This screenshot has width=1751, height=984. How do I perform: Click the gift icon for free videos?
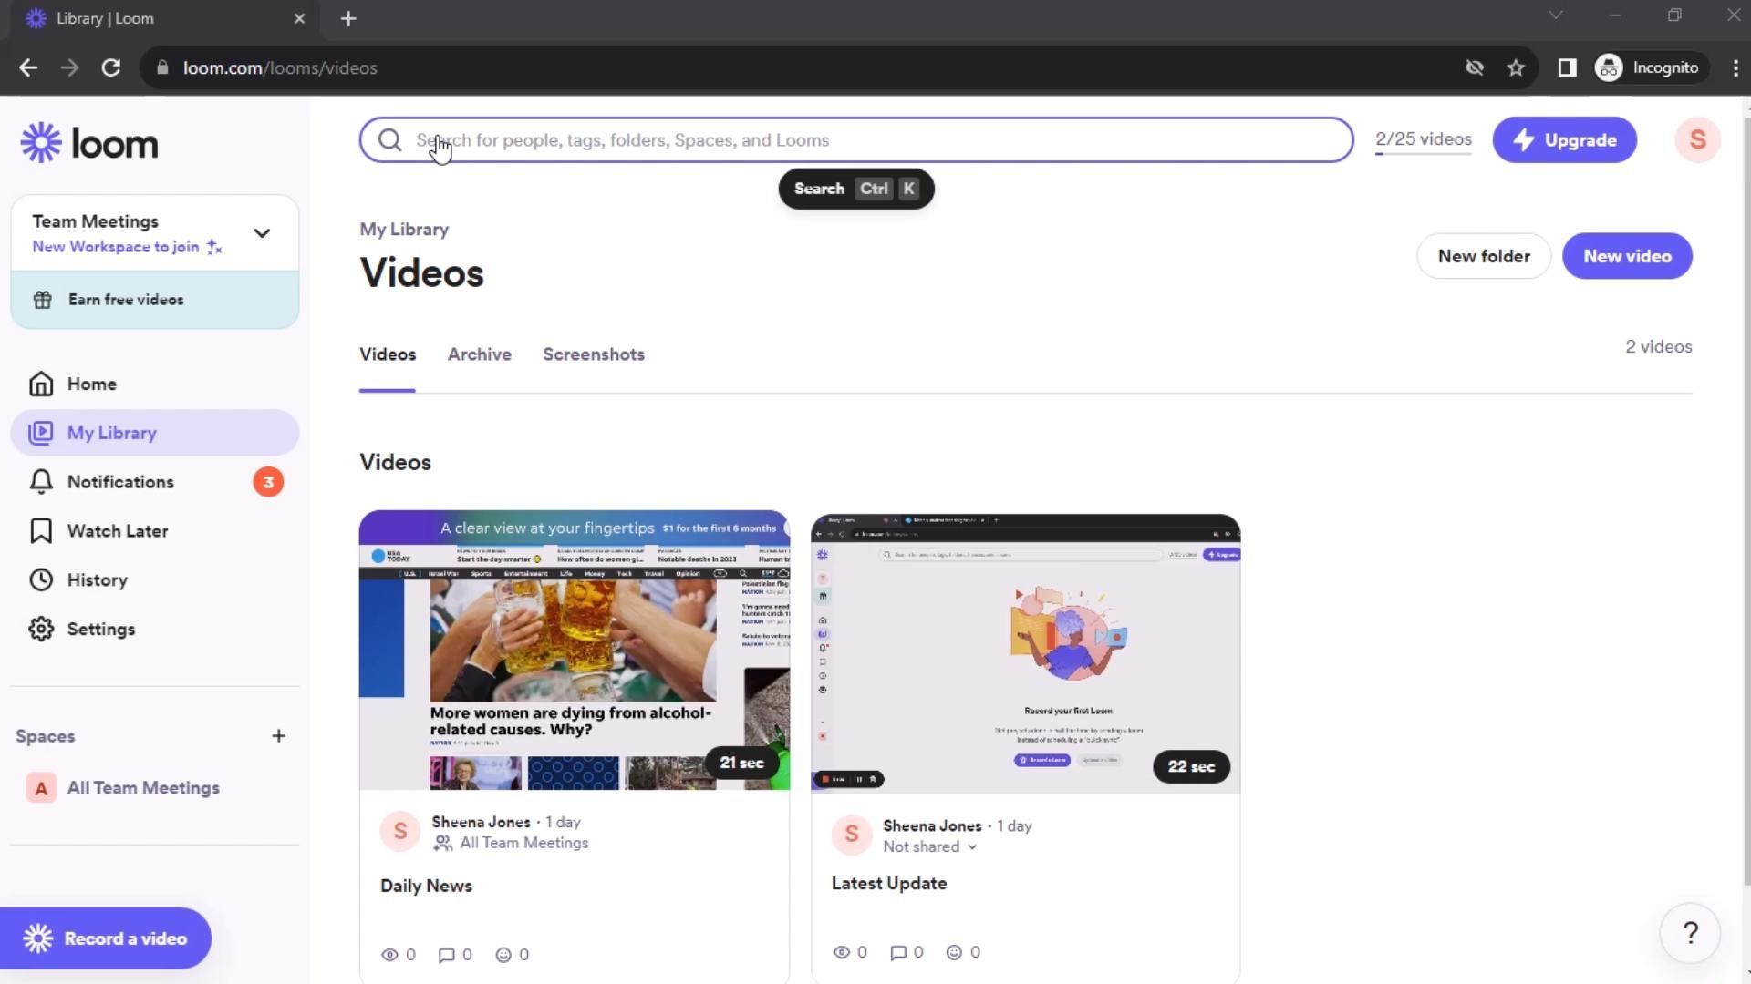pos(43,300)
